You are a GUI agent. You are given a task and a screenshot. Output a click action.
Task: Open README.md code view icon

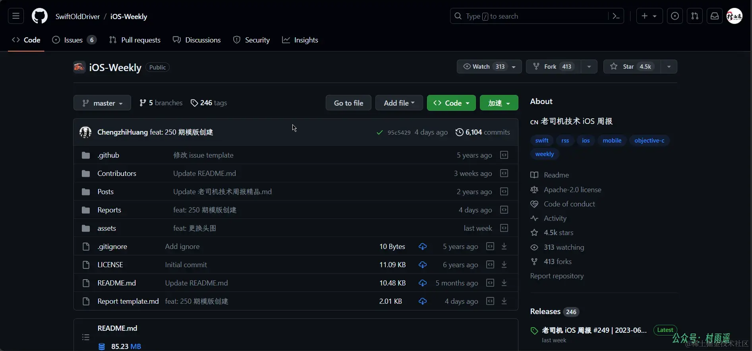pyautogui.click(x=490, y=283)
